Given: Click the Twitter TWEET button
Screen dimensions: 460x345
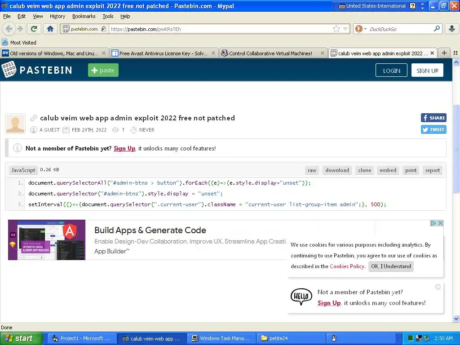Looking at the screenshot, I should tap(433, 129).
